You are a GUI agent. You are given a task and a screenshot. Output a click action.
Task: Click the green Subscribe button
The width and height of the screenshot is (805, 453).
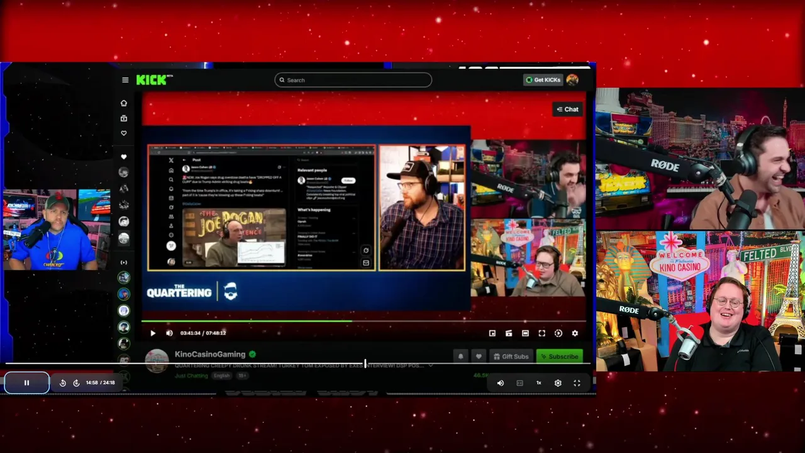559,357
